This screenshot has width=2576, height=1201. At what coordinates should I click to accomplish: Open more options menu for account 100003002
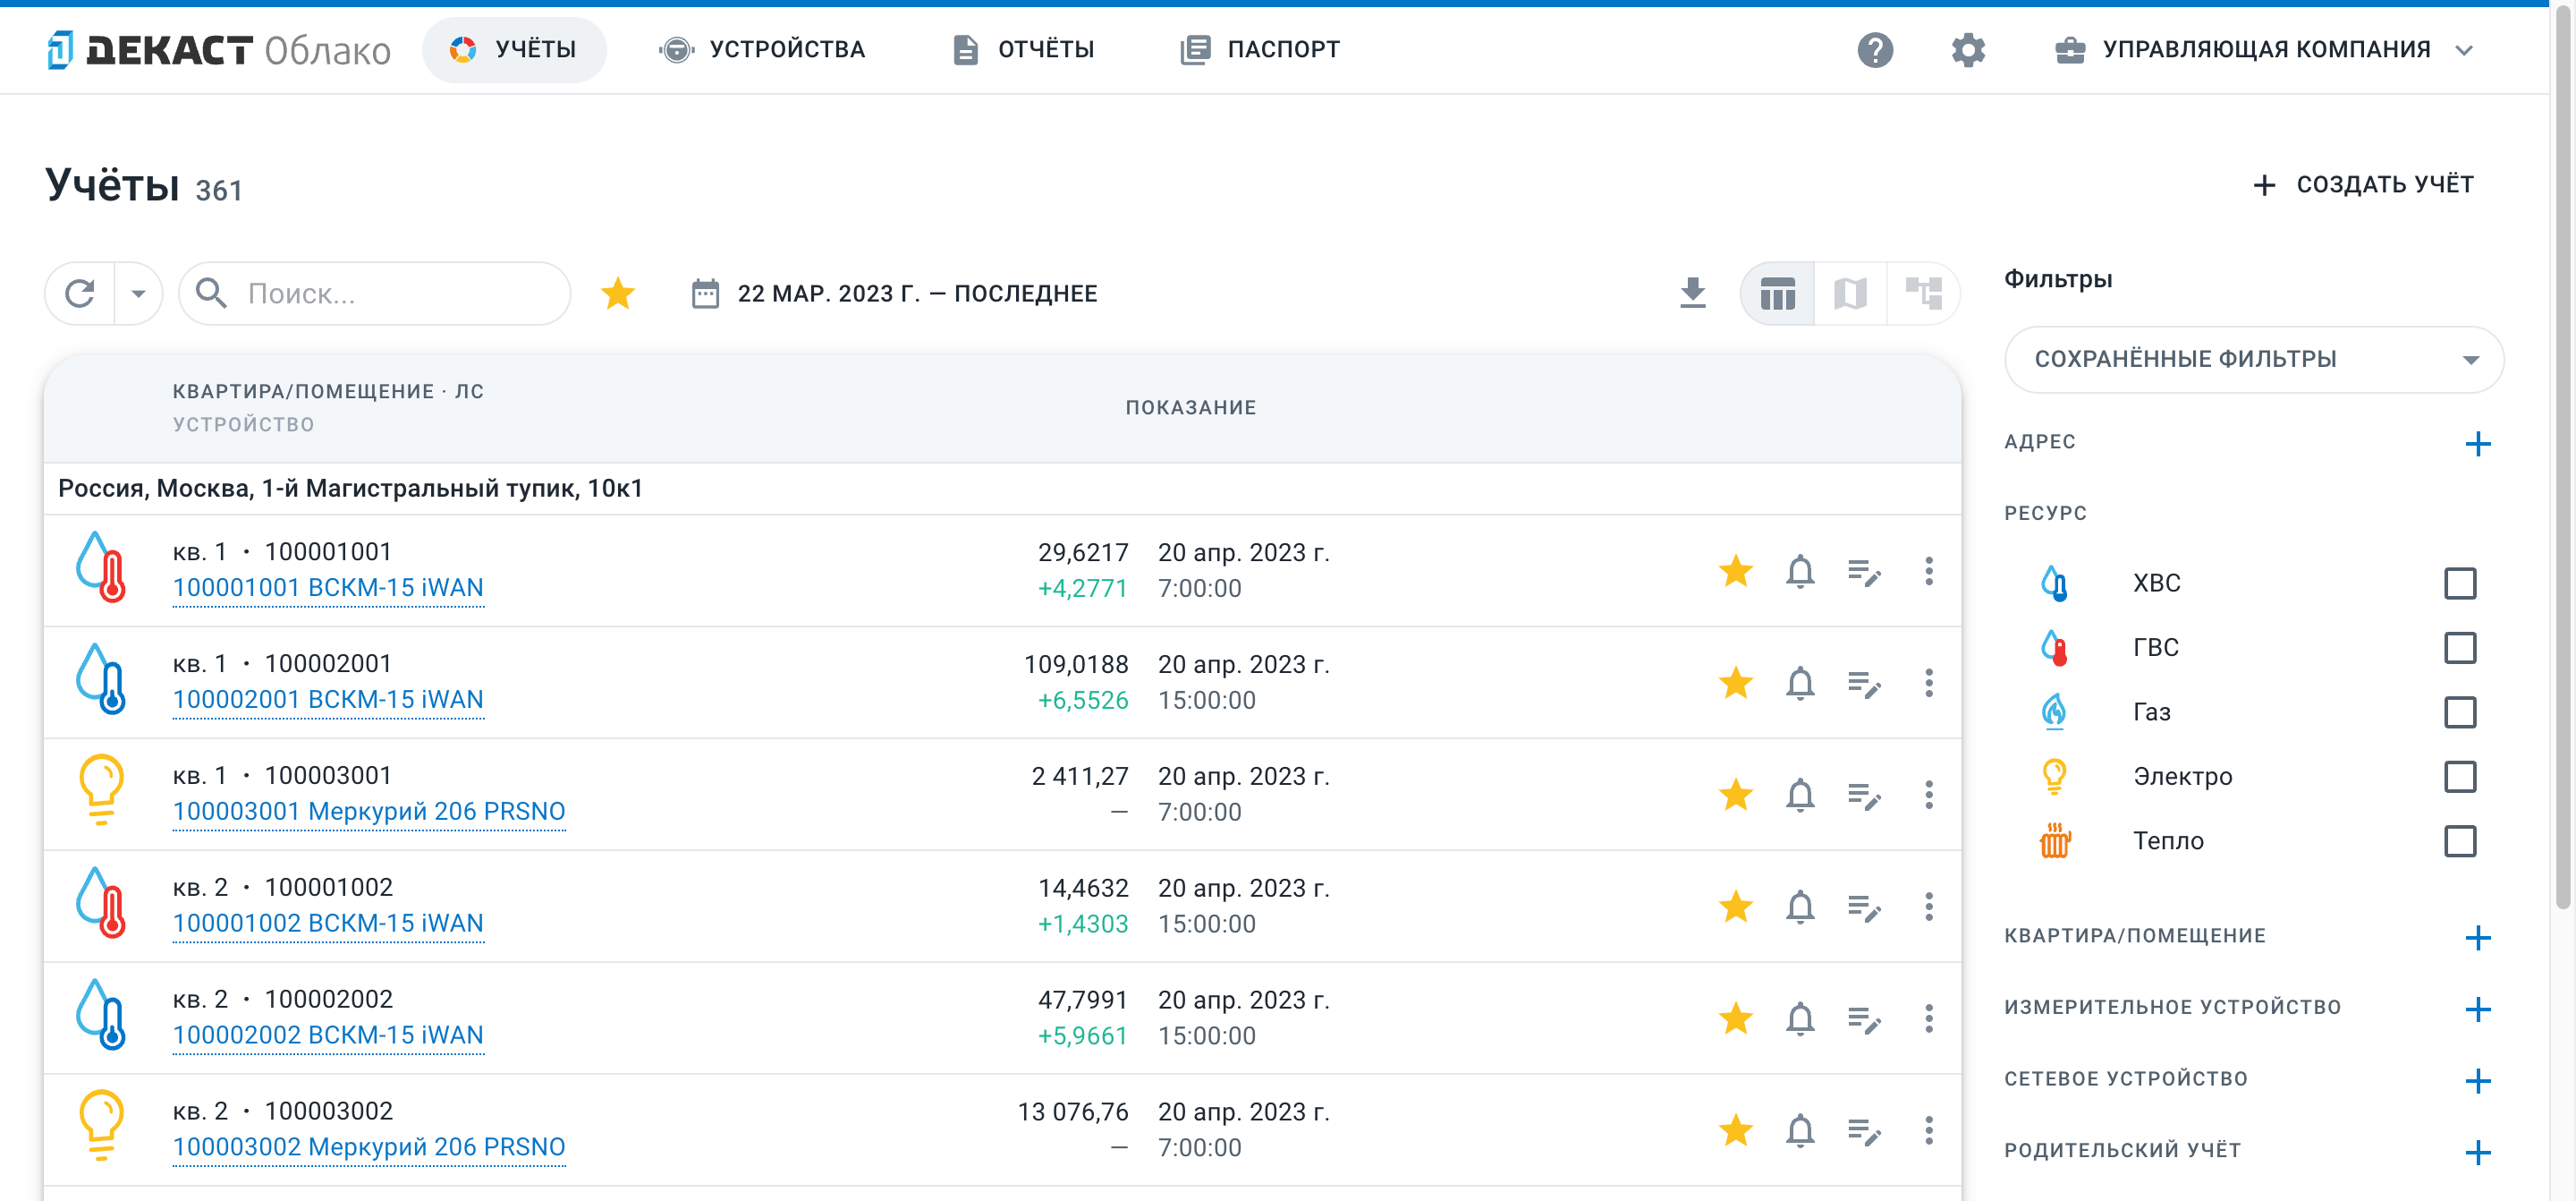[x=1929, y=1130]
